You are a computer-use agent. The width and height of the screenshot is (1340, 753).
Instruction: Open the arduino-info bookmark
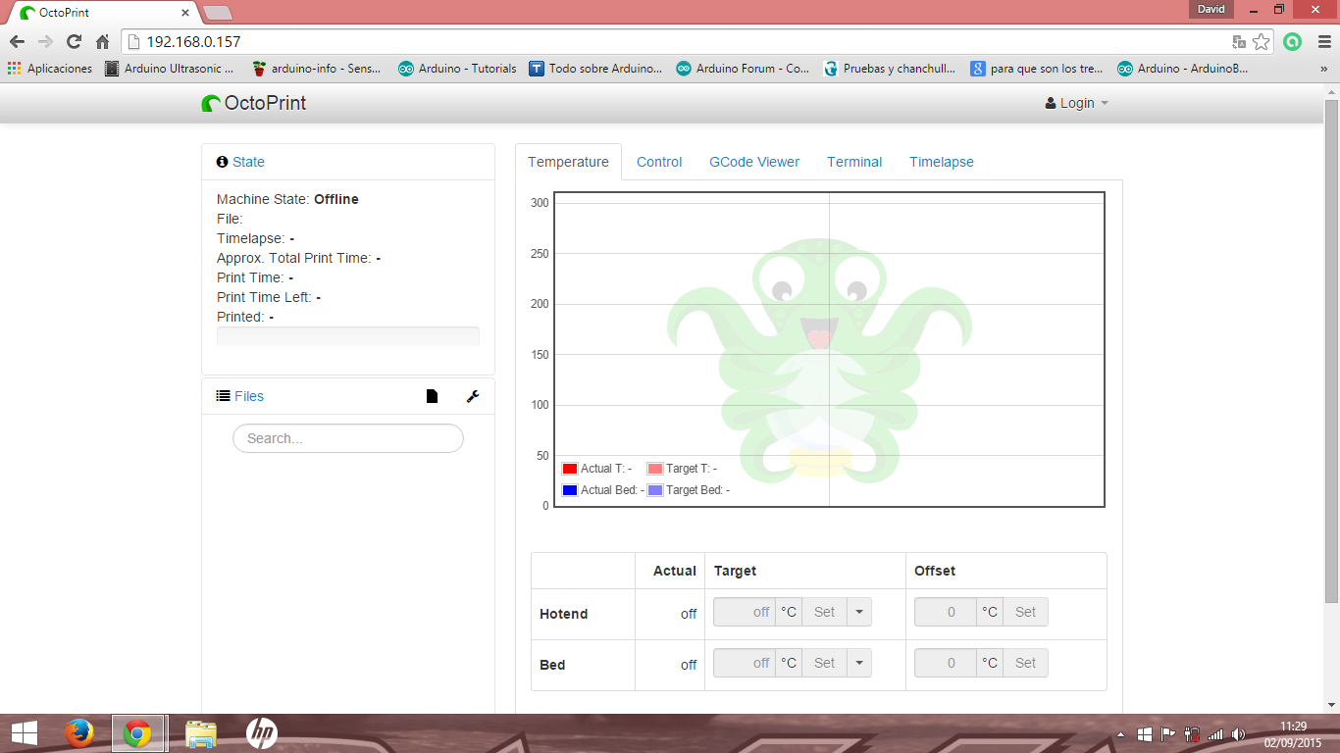click(317, 69)
